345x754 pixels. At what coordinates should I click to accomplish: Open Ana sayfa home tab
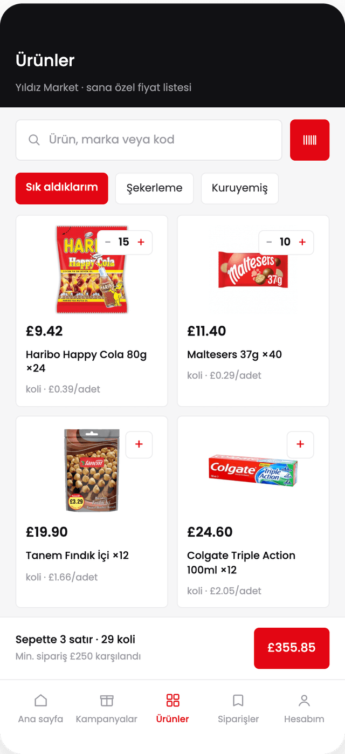coord(40,709)
